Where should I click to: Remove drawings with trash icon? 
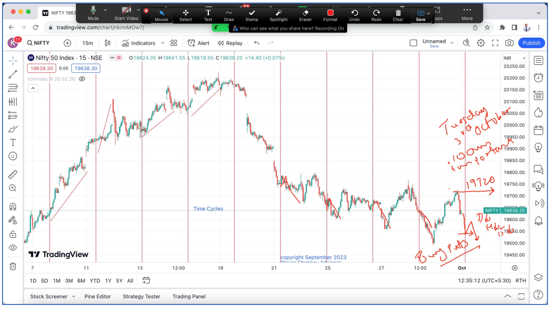point(13,266)
